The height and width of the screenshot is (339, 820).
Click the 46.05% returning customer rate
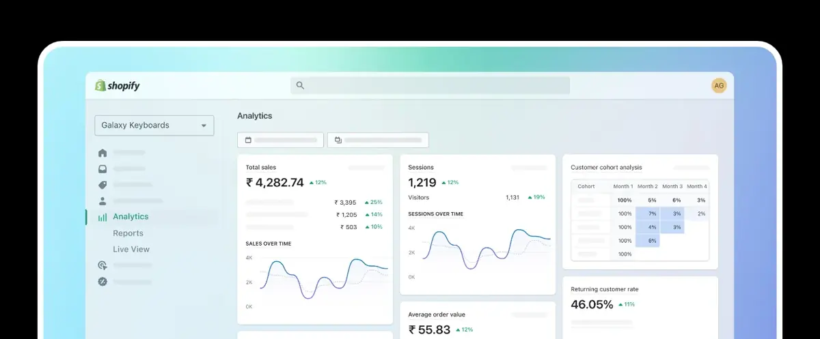[592, 304]
